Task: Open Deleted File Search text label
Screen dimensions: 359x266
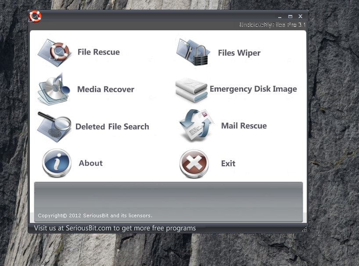Action: point(112,127)
